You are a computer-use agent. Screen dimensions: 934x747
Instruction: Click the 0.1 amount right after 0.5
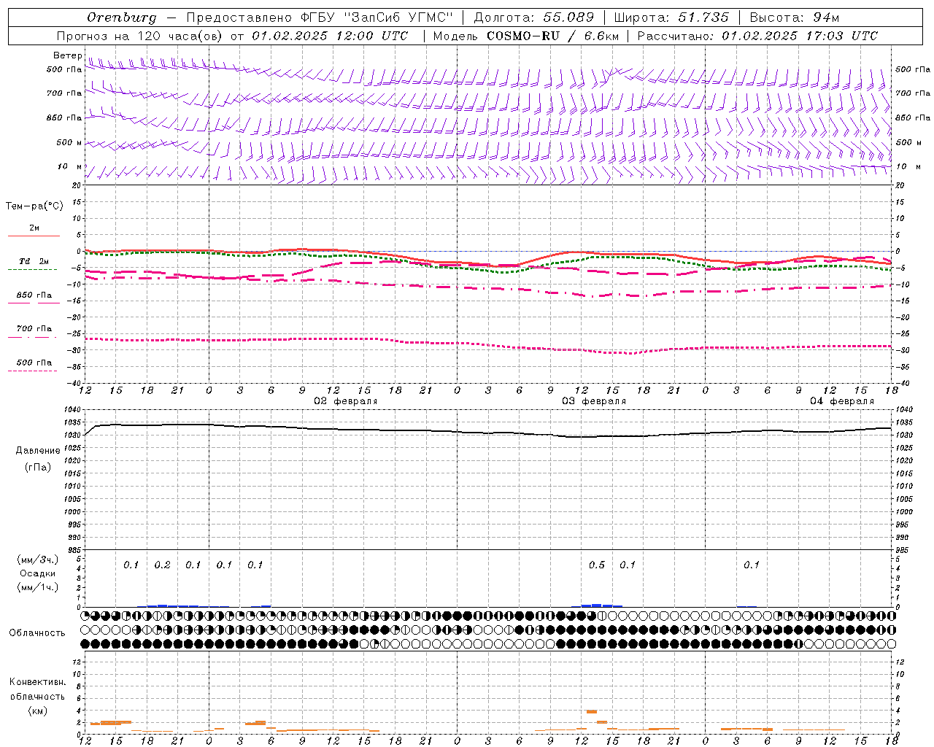(x=628, y=565)
